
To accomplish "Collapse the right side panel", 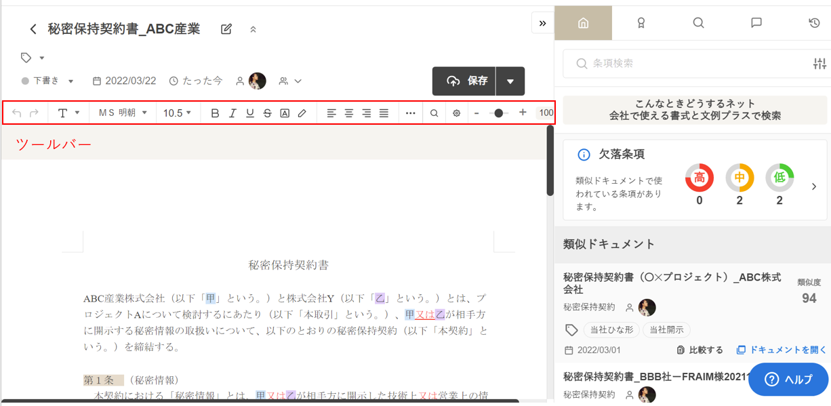I will point(542,23).
